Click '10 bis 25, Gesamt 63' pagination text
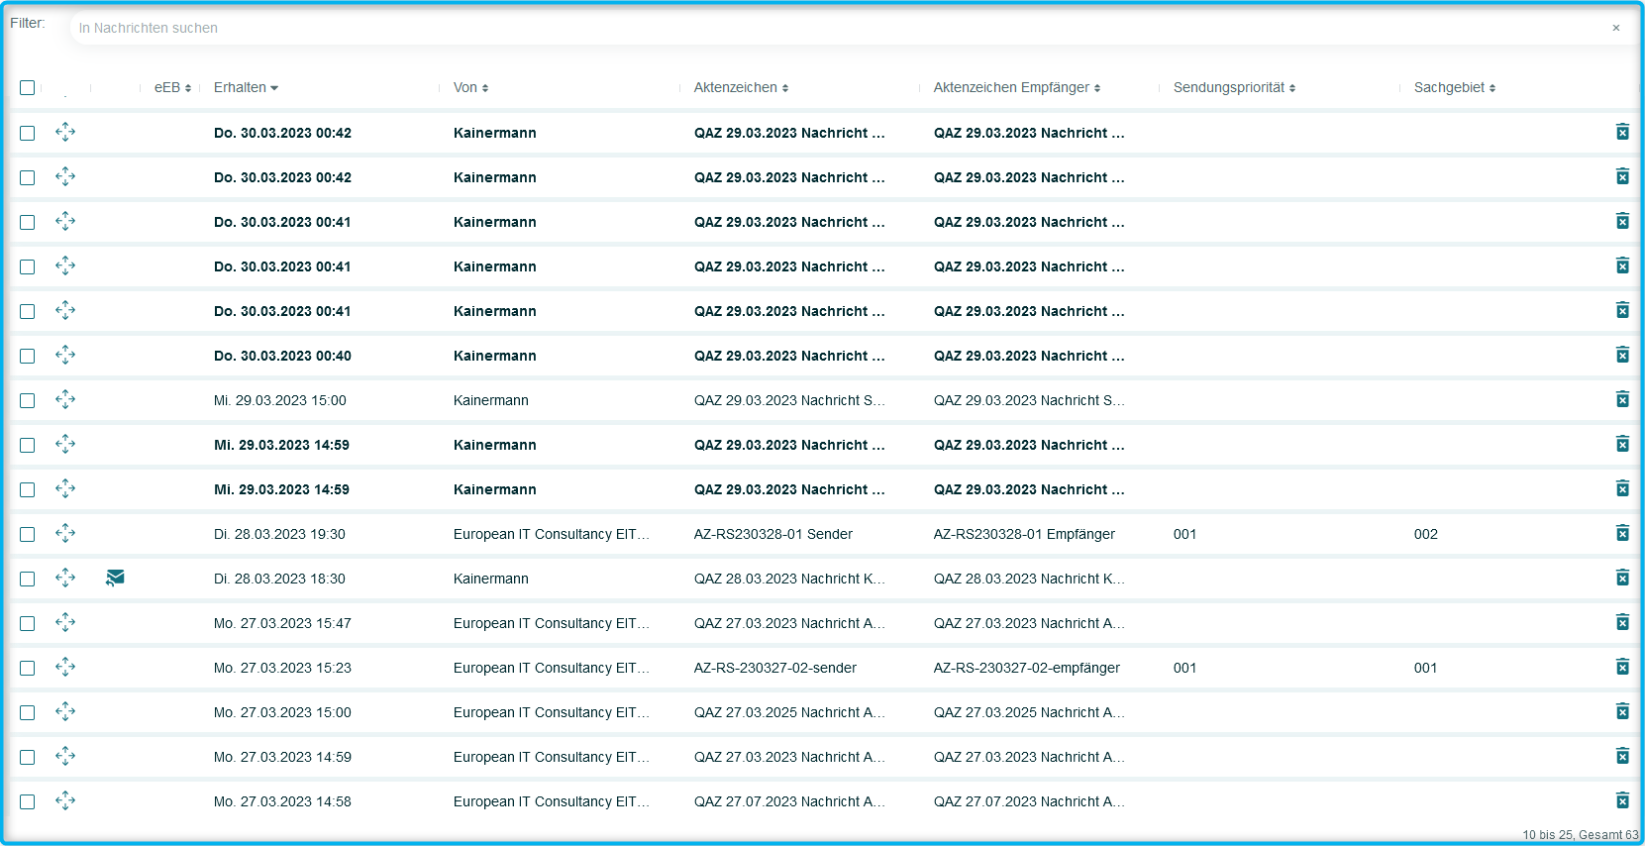 pyautogui.click(x=1580, y=835)
